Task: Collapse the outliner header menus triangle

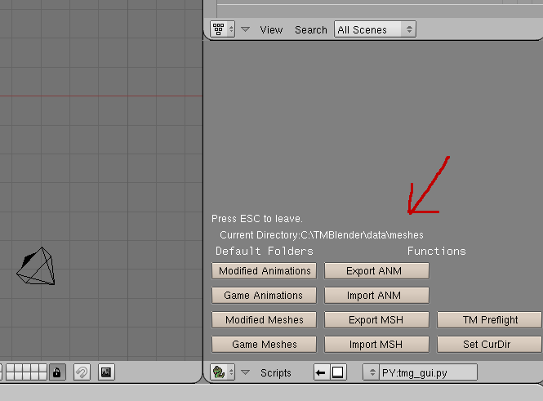Action: pyautogui.click(x=245, y=29)
